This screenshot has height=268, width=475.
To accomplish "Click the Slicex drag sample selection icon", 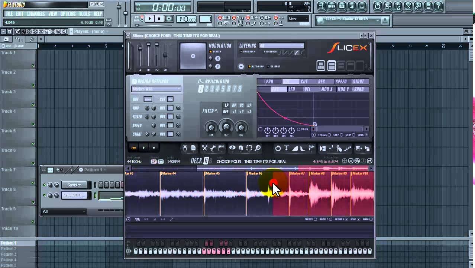I will (x=367, y=148).
